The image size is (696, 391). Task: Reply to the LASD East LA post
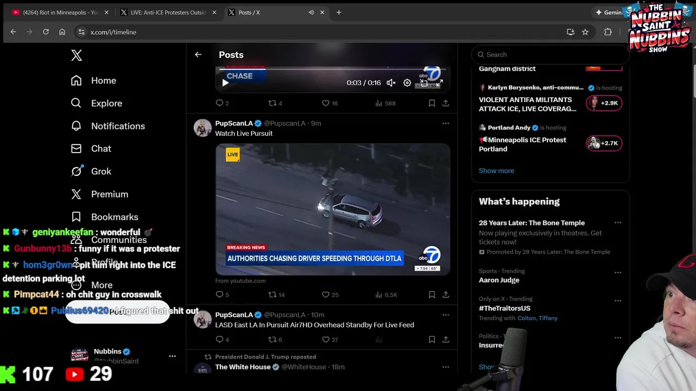(222, 339)
